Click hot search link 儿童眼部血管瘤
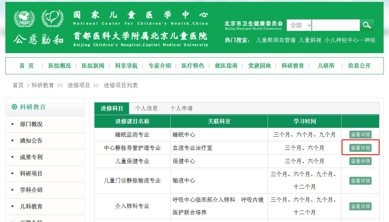 pyautogui.click(x=276, y=40)
